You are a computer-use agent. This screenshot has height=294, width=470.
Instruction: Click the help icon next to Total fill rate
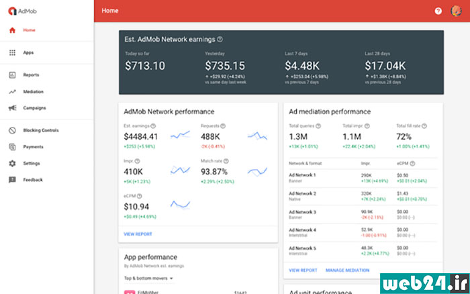(x=424, y=126)
